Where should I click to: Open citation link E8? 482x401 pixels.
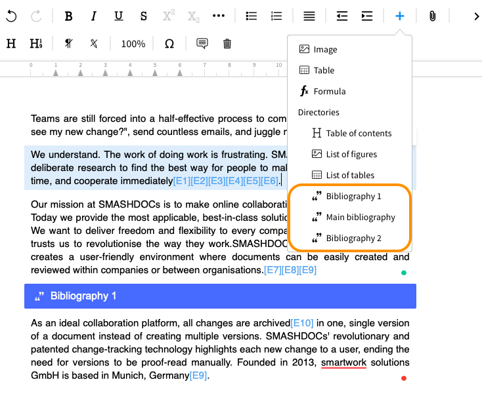290,270
